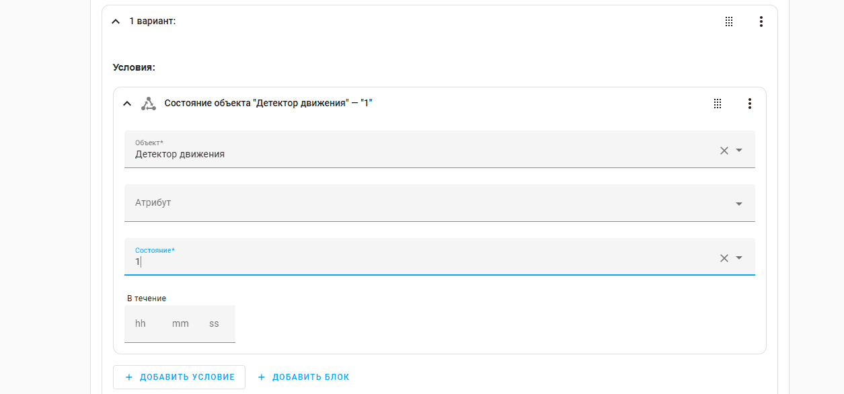Focus the minutes (mm) duration field
This screenshot has width=844, height=394.
[180, 323]
